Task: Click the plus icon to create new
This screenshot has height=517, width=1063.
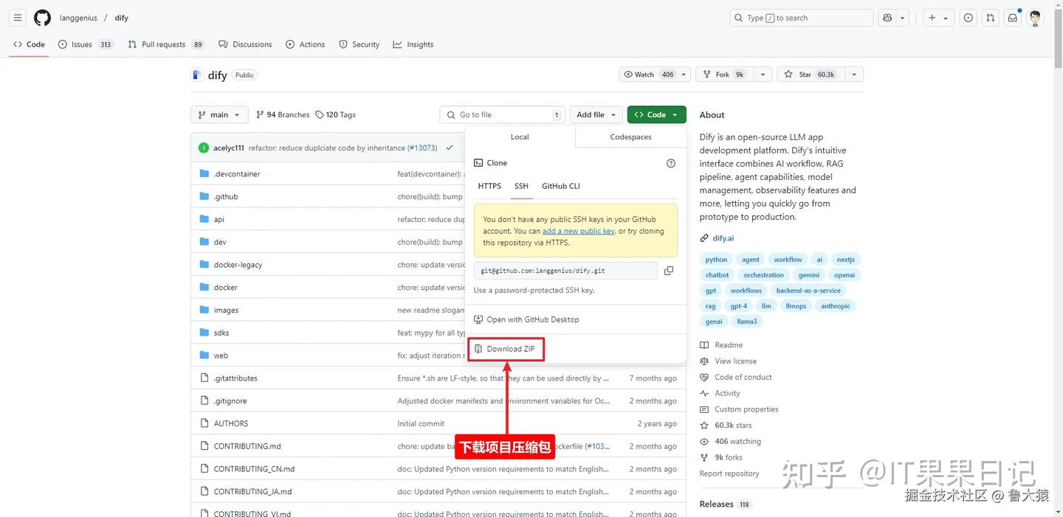Action: (931, 17)
